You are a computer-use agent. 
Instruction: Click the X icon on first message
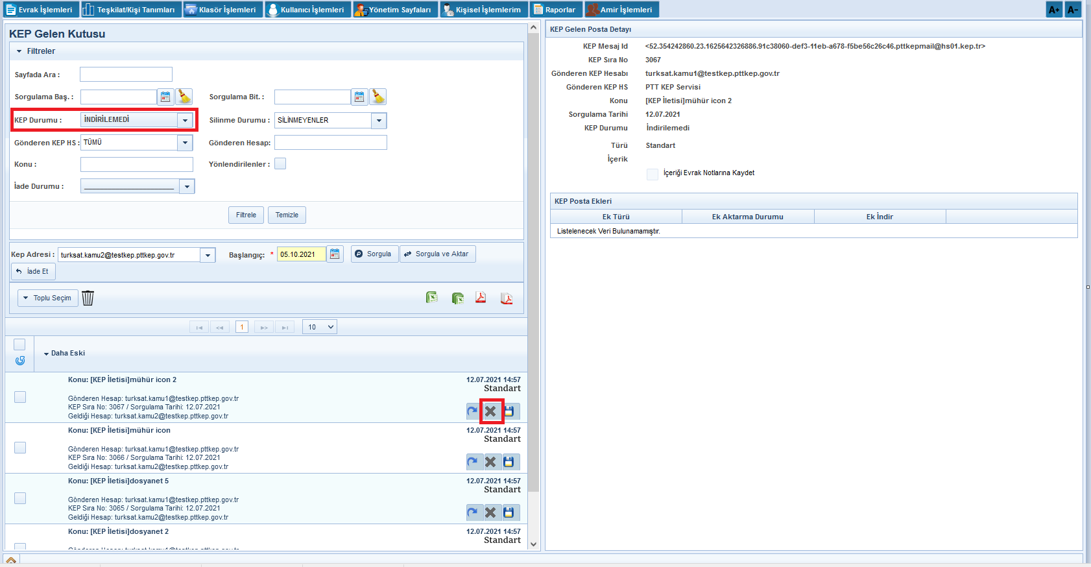tap(491, 411)
